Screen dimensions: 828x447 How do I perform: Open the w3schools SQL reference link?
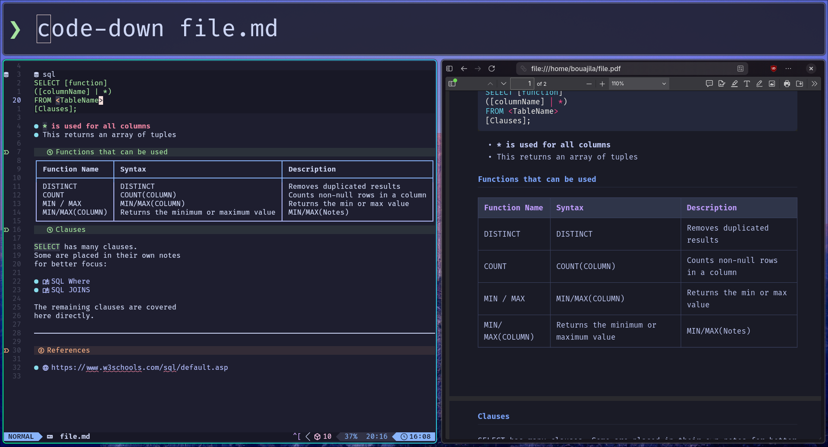pyautogui.click(x=139, y=368)
